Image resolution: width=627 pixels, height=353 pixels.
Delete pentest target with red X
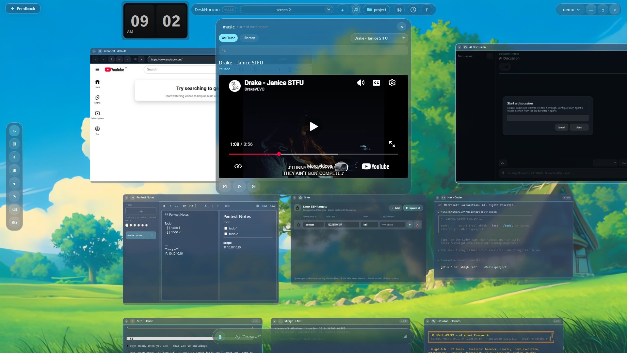click(x=417, y=225)
